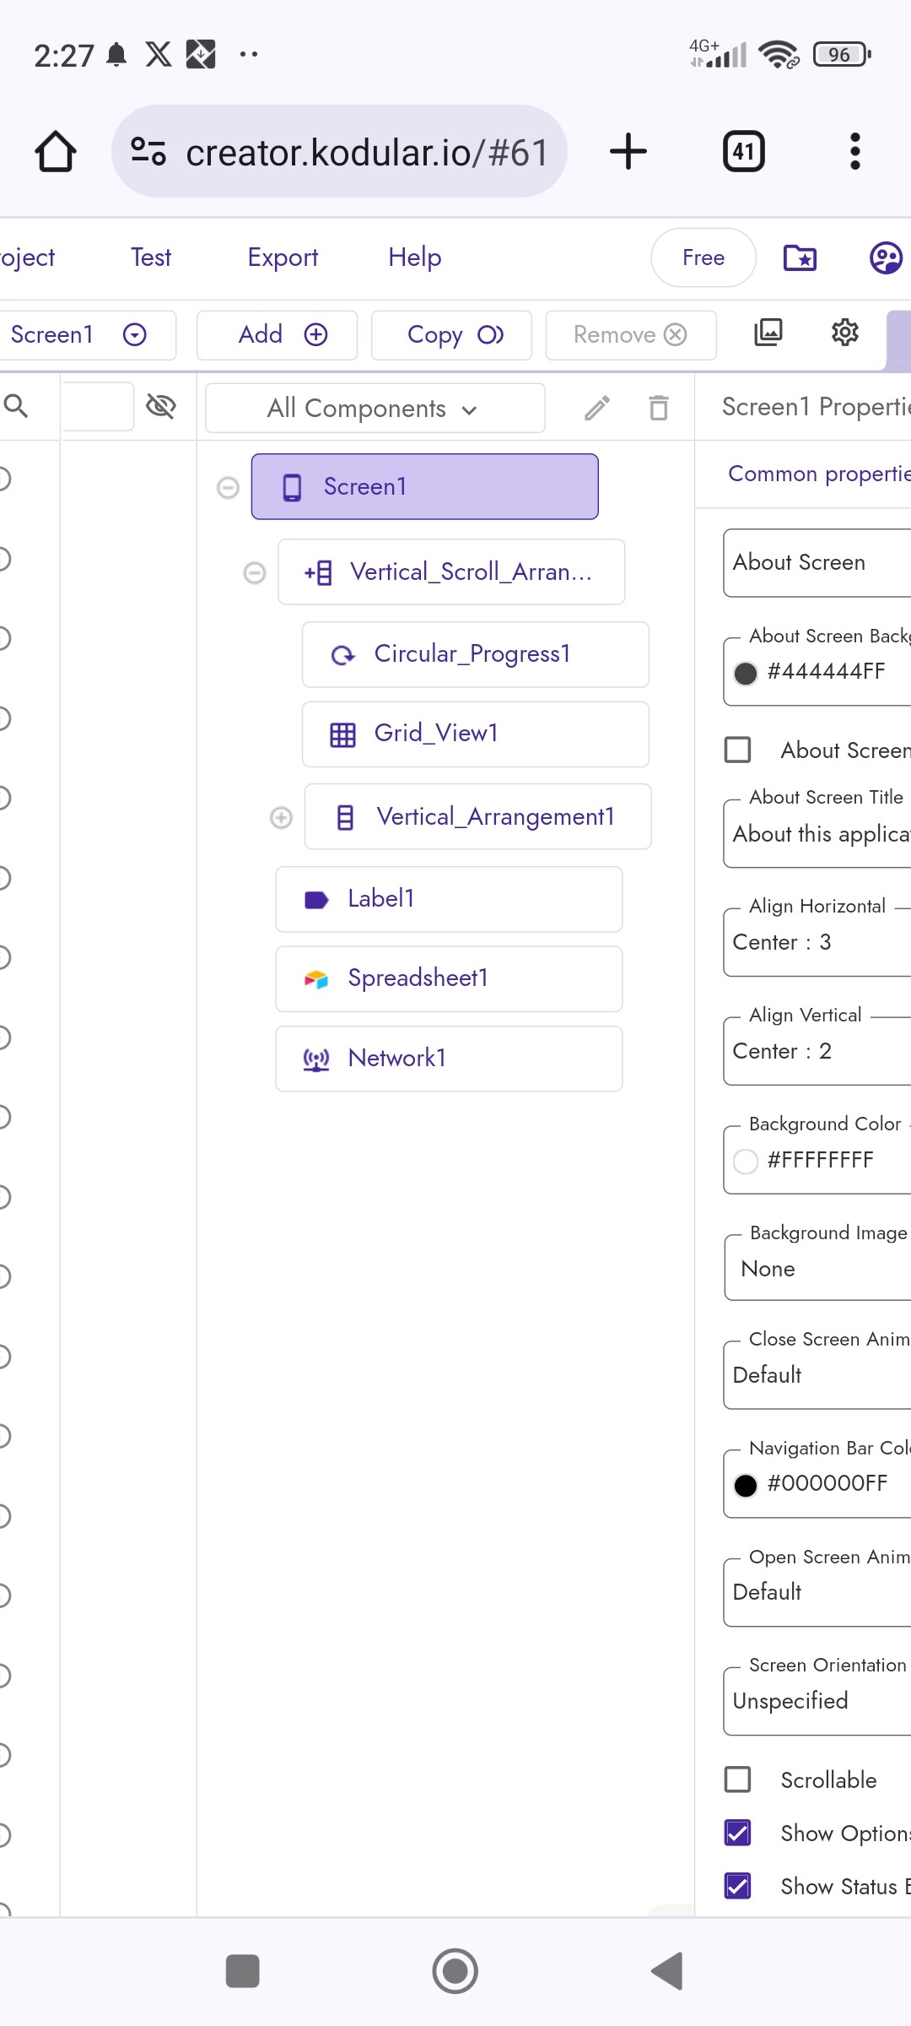The height and width of the screenshot is (2026, 911).
Task: Open Close Screen Animation Default dropdown
Action: click(817, 1375)
